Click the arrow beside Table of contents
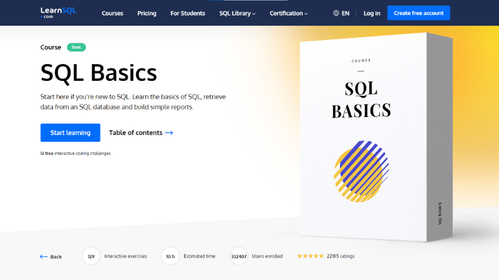This screenshot has height=280, width=499. (x=169, y=133)
